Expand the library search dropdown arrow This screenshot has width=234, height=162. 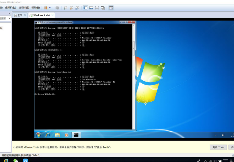(x=9, y=18)
